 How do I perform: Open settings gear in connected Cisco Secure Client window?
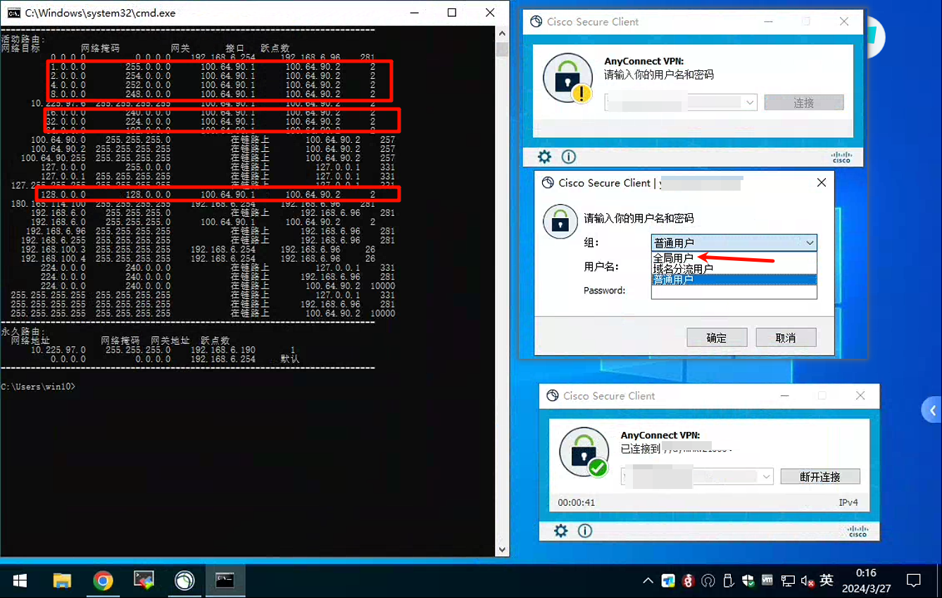coord(560,530)
